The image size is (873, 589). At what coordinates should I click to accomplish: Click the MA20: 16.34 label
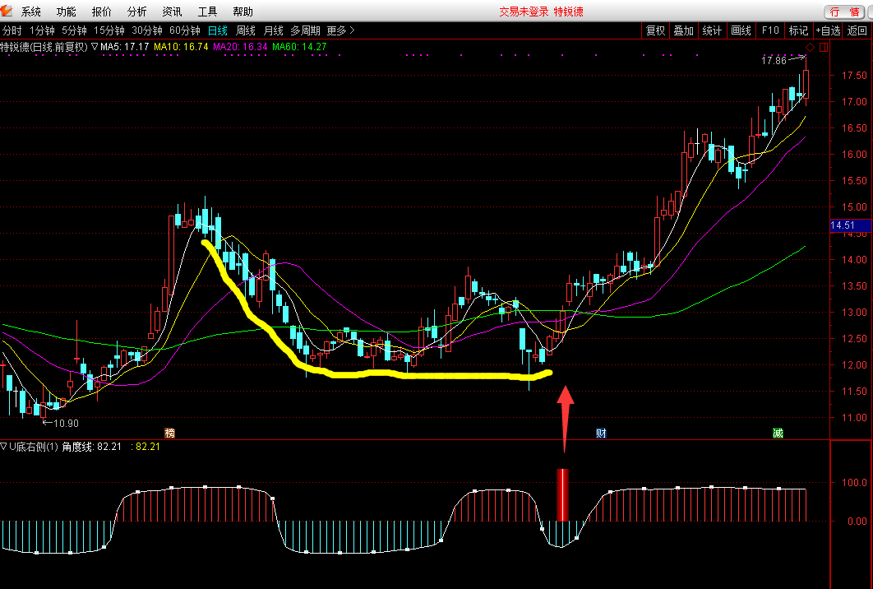point(240,47)
